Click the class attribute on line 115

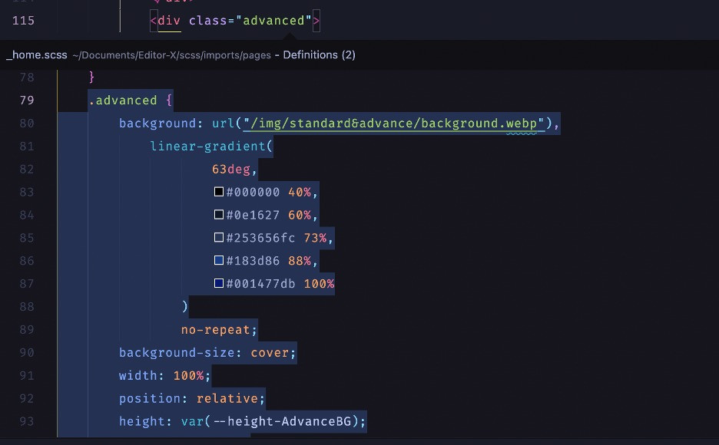(207, 21)
